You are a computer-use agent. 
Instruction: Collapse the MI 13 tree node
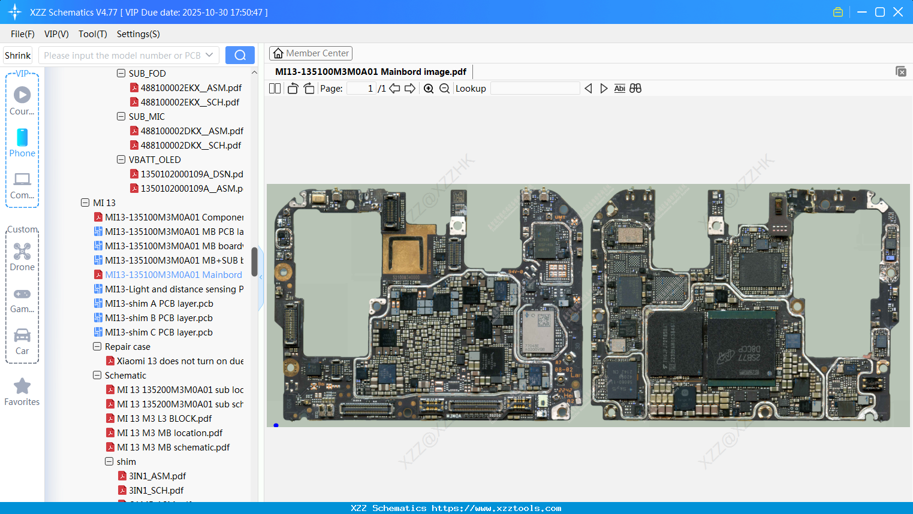(x=85, y=202)
